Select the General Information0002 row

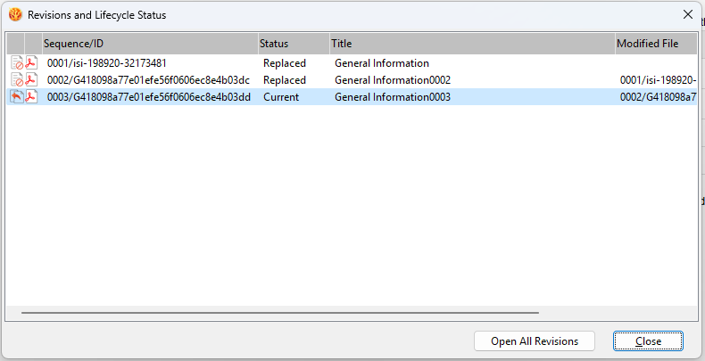[x=352, y=80]
